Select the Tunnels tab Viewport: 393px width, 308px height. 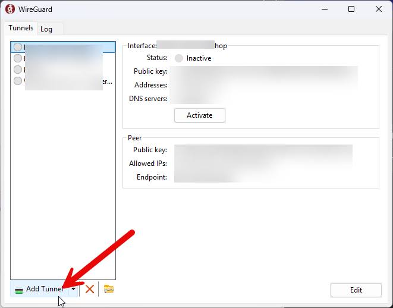pos(21,28)
